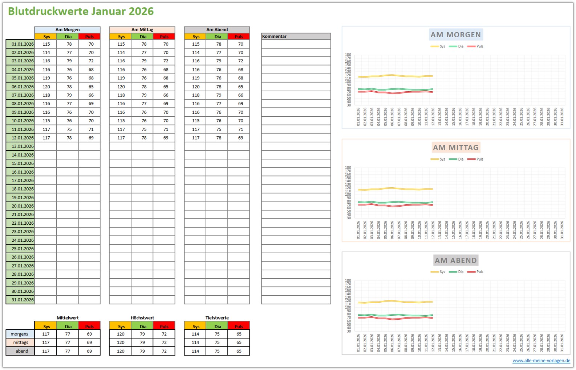
Task: Click empty morning Sys cell for 13.01.2026
Action: (46, 146)
